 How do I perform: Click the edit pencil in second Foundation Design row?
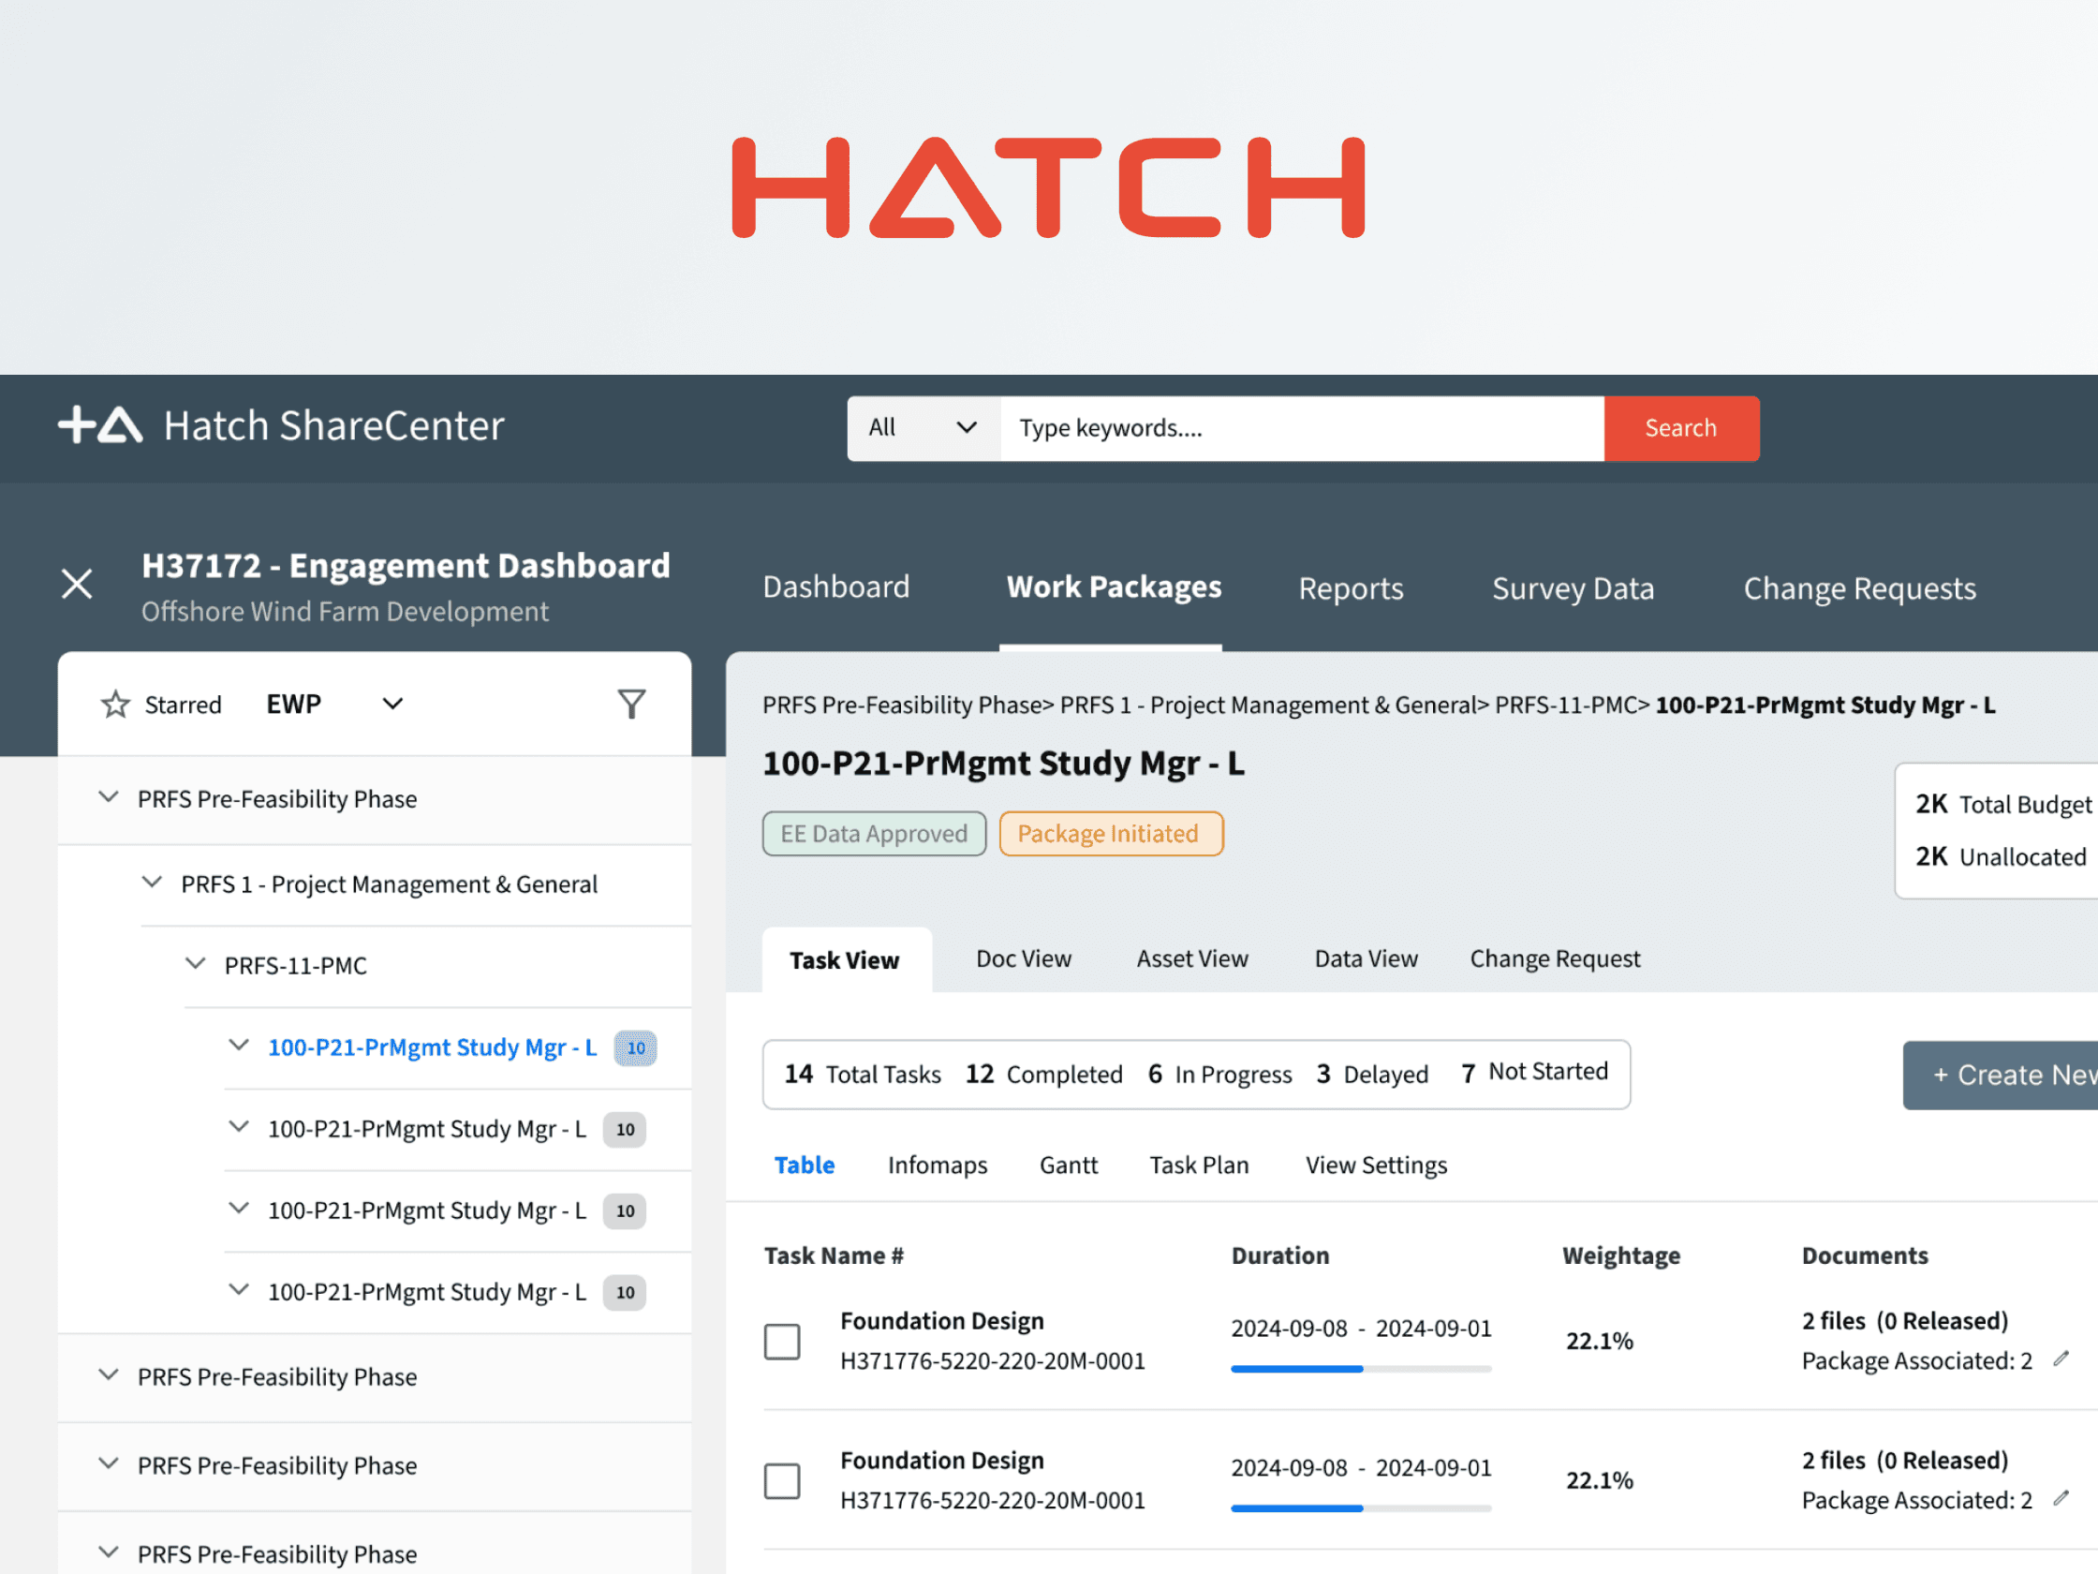point(2060,1499)
